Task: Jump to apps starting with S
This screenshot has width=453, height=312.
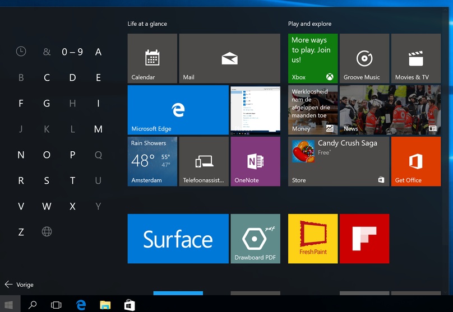Action: click(47, 181)
